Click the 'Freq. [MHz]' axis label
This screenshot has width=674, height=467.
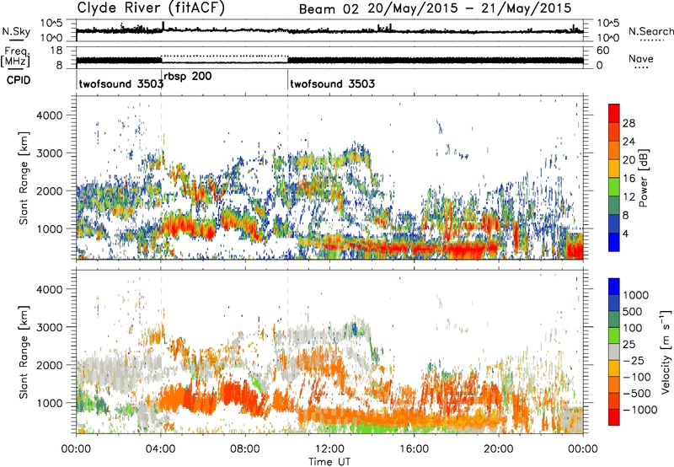17,56
